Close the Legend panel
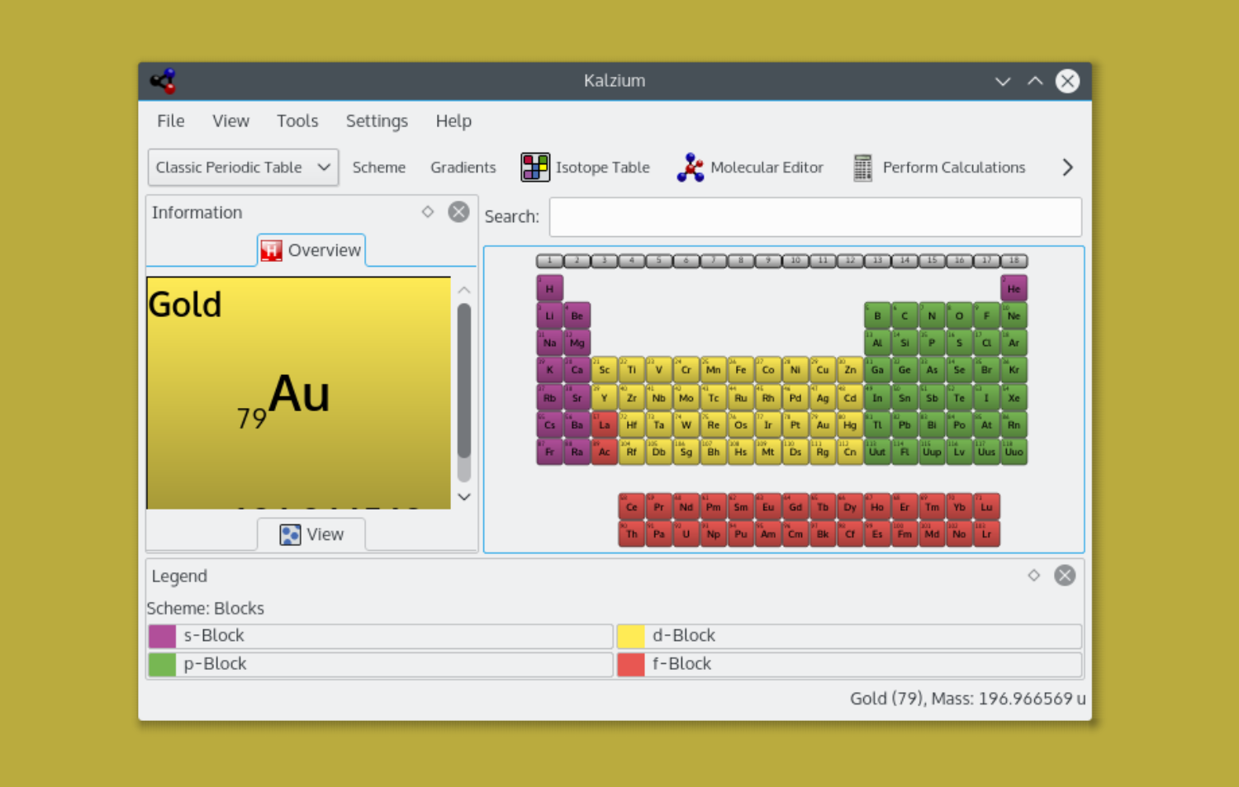The image size is (1239, 787). (1065, 576)
